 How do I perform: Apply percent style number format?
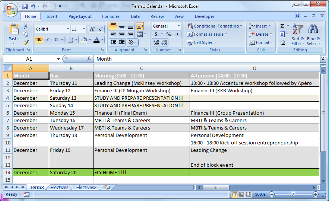tap(168, 34)
